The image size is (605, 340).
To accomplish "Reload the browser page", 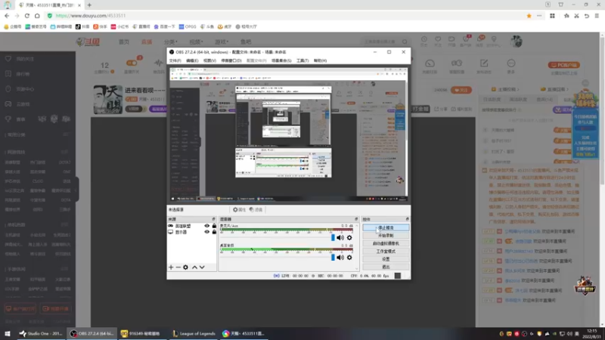I will pyautogui.click(x=27, y=16).
